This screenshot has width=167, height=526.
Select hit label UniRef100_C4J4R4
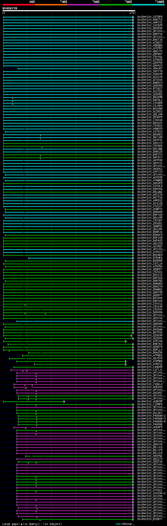pyautogui.click(x=150, y=106)
